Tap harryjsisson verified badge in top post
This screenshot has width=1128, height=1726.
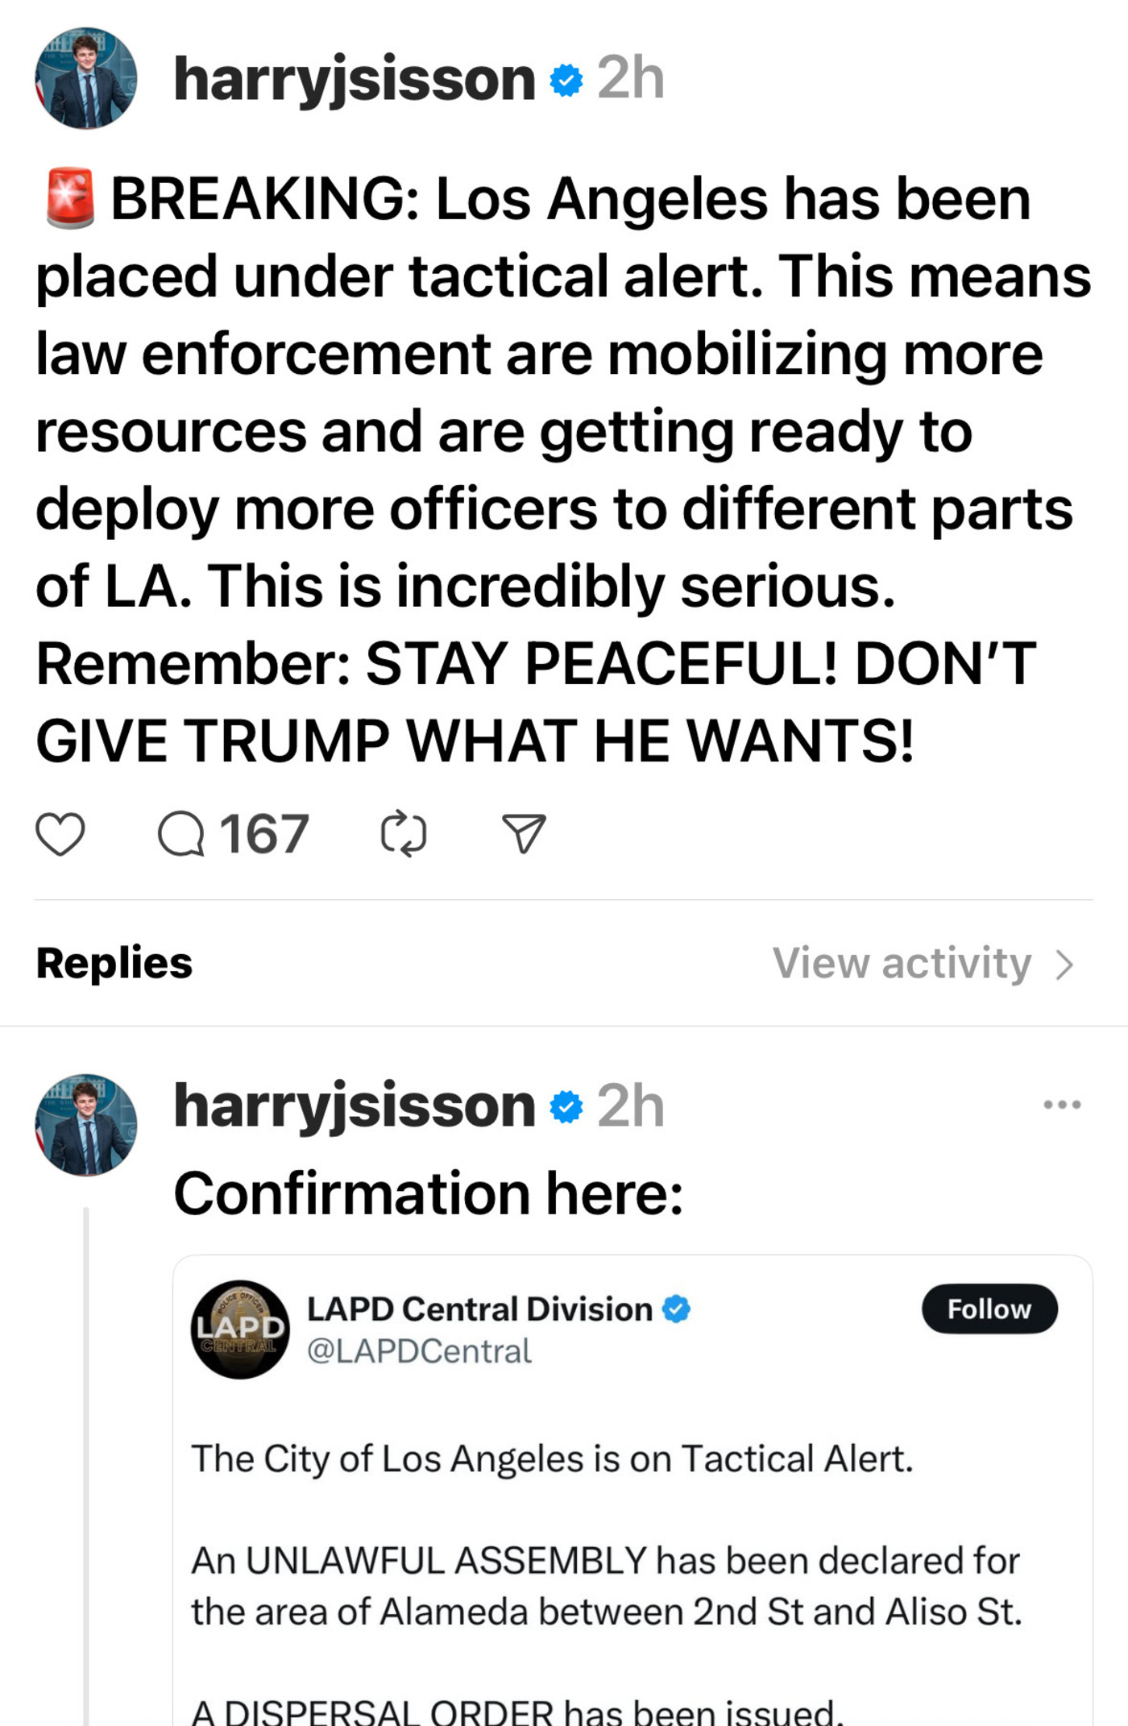tap(566, 80)
